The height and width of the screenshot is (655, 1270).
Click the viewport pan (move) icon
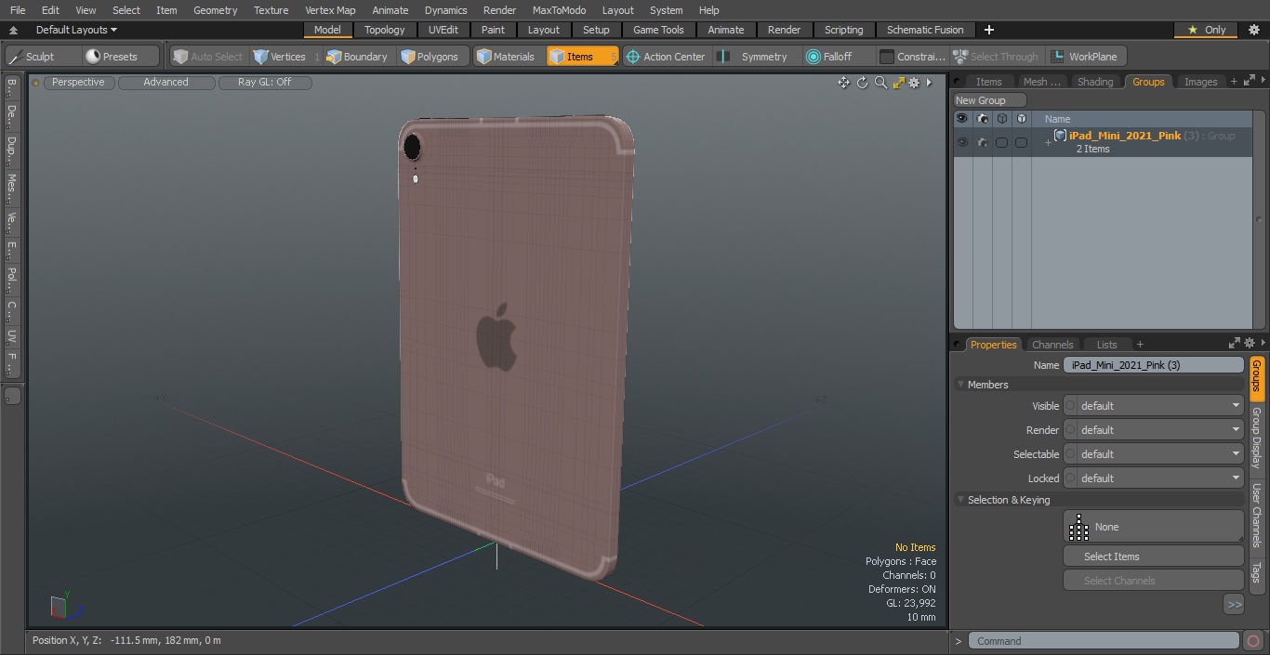tap(843, 83)
